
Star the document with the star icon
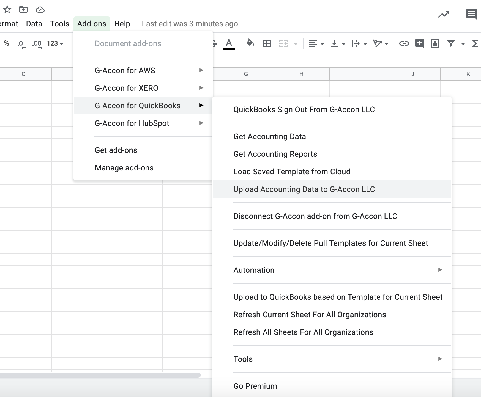coord(7,10)
